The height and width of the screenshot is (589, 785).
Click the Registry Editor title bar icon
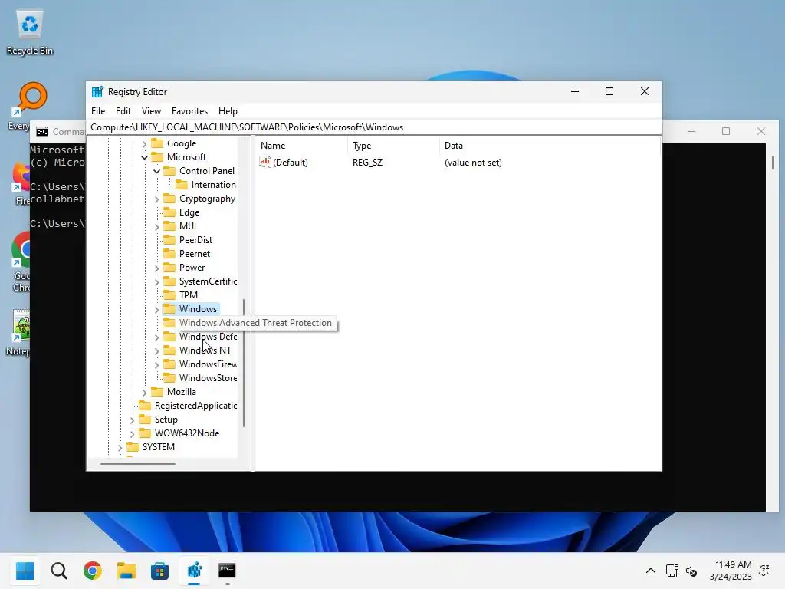[x=97, y=92]
